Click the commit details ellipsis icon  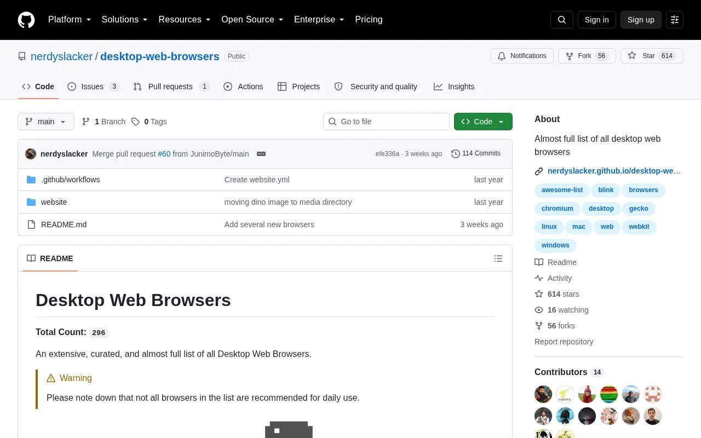261,154
